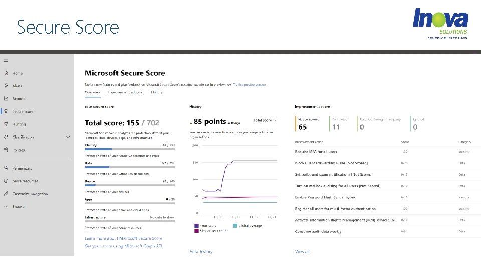Click Customize navigation label
Image resolution: width=481 pixels, height=271 pixels.
pos(30,194)
